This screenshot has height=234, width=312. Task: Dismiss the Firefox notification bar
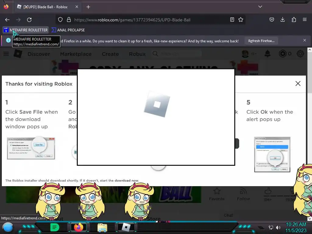(305, 41)
